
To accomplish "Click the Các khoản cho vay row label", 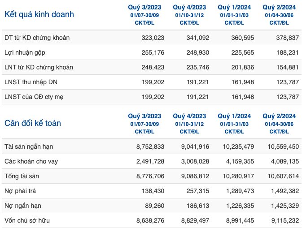I will [31, 161].
